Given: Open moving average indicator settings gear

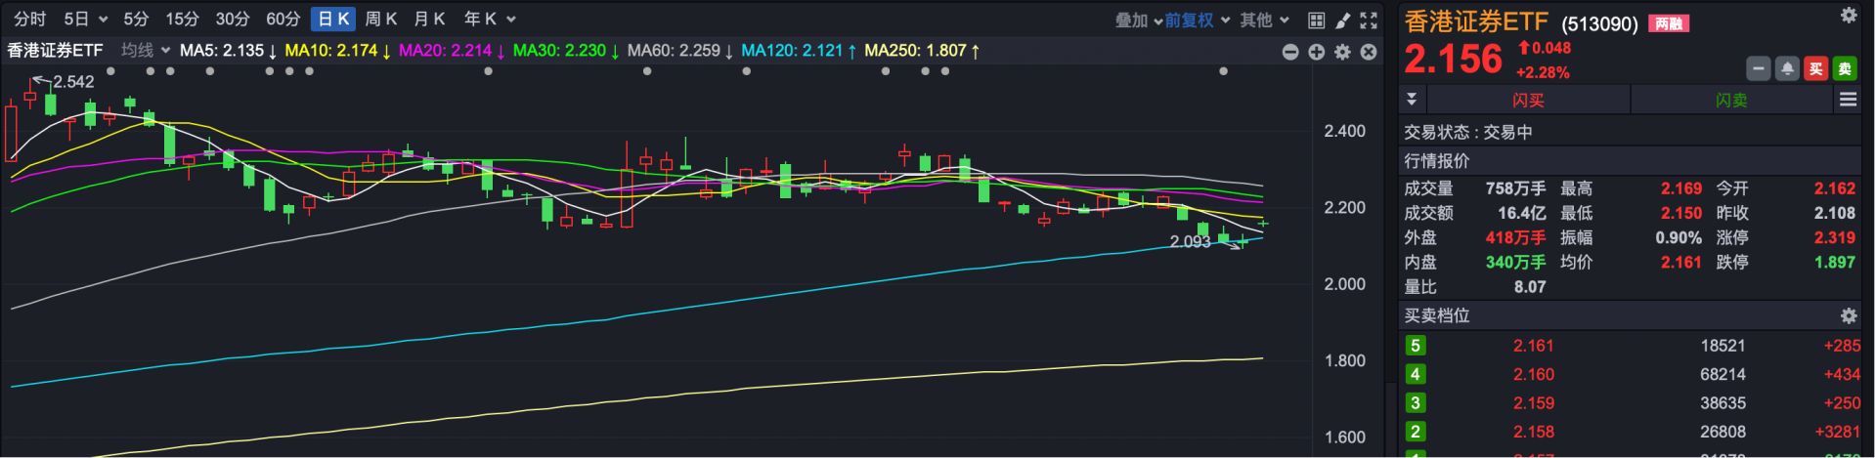Looking at the screenshot, I should coord(1343,52).
